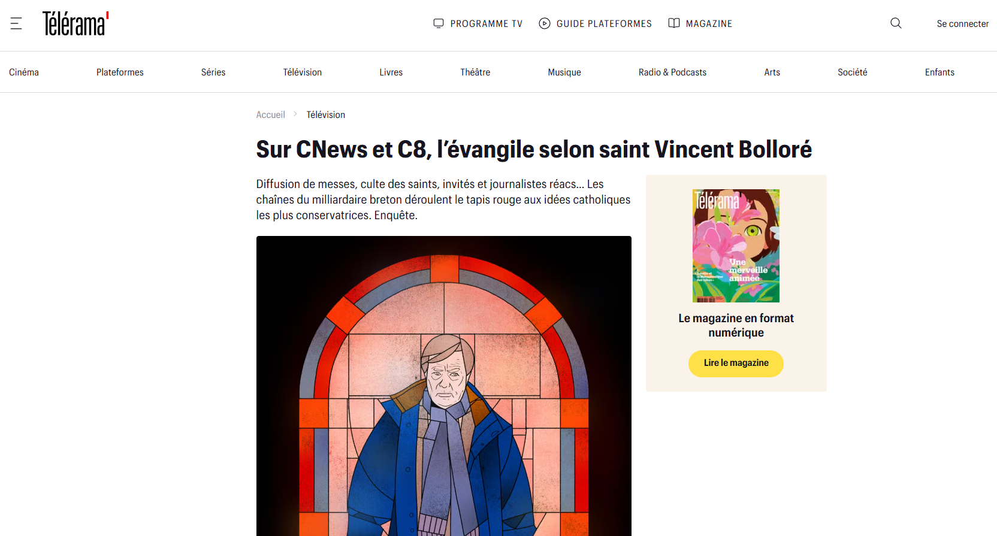The height and width of the screenshot is (536, 997).
Task: Click the Télérama logo
Action: click(x=75, y=24)
